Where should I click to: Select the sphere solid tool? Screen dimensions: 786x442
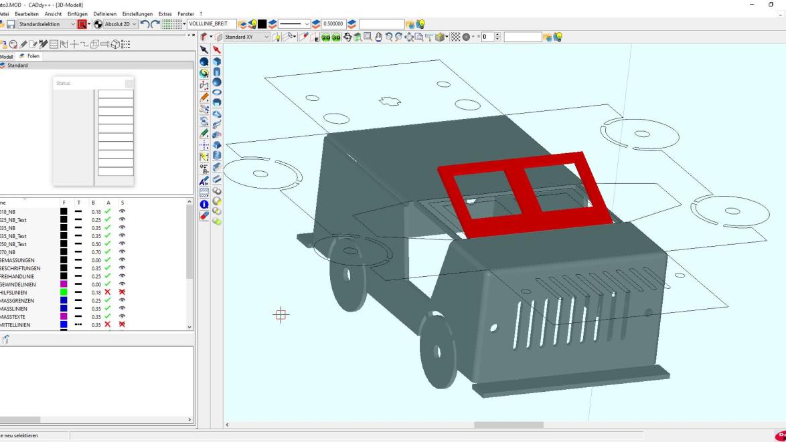click(x=216, y=82)
